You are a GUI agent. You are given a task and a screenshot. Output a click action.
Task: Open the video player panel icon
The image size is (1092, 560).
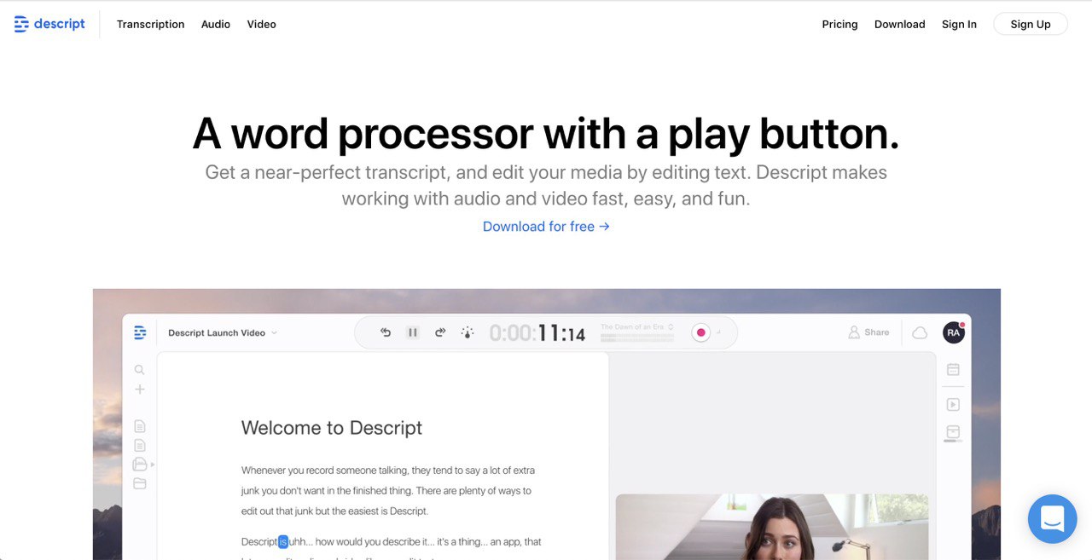(x=953, y=405)
